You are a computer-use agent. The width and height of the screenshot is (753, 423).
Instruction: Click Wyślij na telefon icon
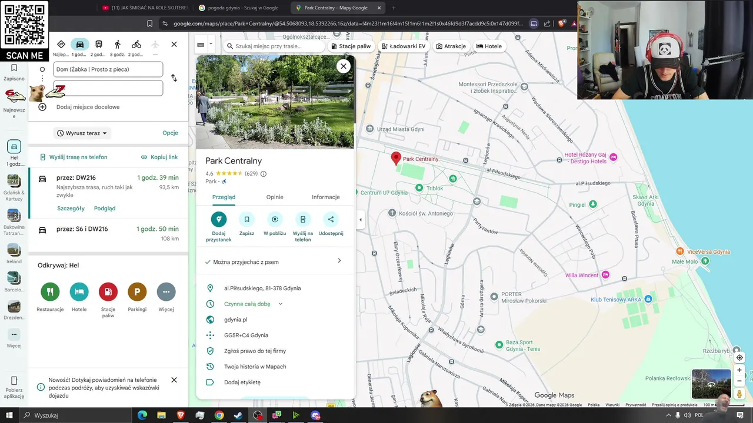303,219
